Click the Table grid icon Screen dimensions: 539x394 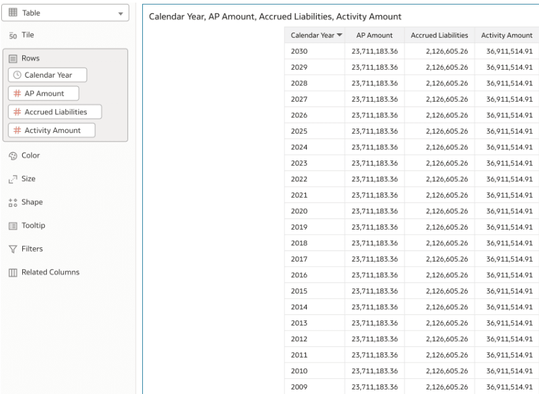point(12,12)
